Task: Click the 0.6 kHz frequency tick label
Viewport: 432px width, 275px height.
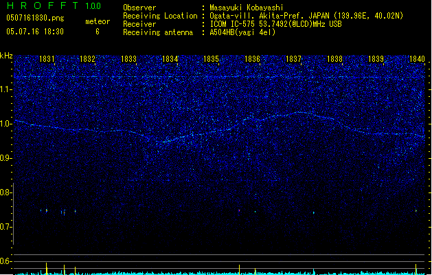Action: [x=6, y=261]
